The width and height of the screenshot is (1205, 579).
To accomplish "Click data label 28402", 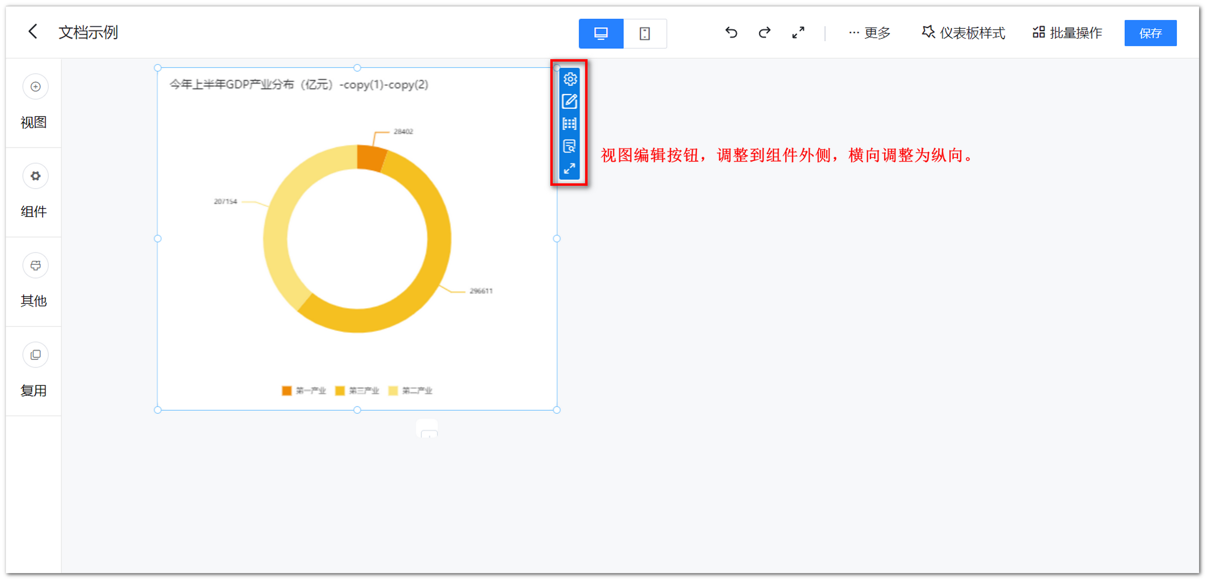I will click(403, 132).
